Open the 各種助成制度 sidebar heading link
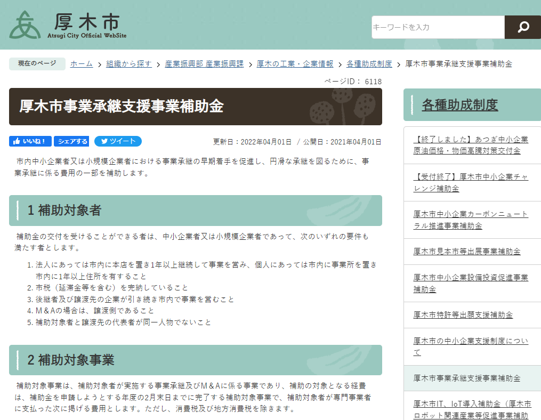The width and height of the screenshot is (541, 420). pyautogui.click(x=459, y=105)
